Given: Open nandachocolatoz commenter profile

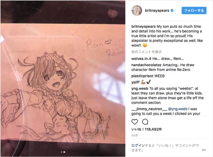Looking at the screenshot, I should (146, 65).
